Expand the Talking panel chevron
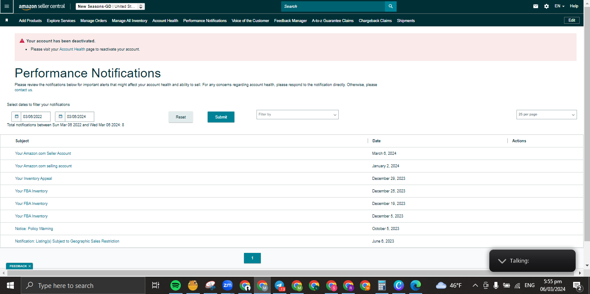Screen dimensions: 590x294 (502, 261)
